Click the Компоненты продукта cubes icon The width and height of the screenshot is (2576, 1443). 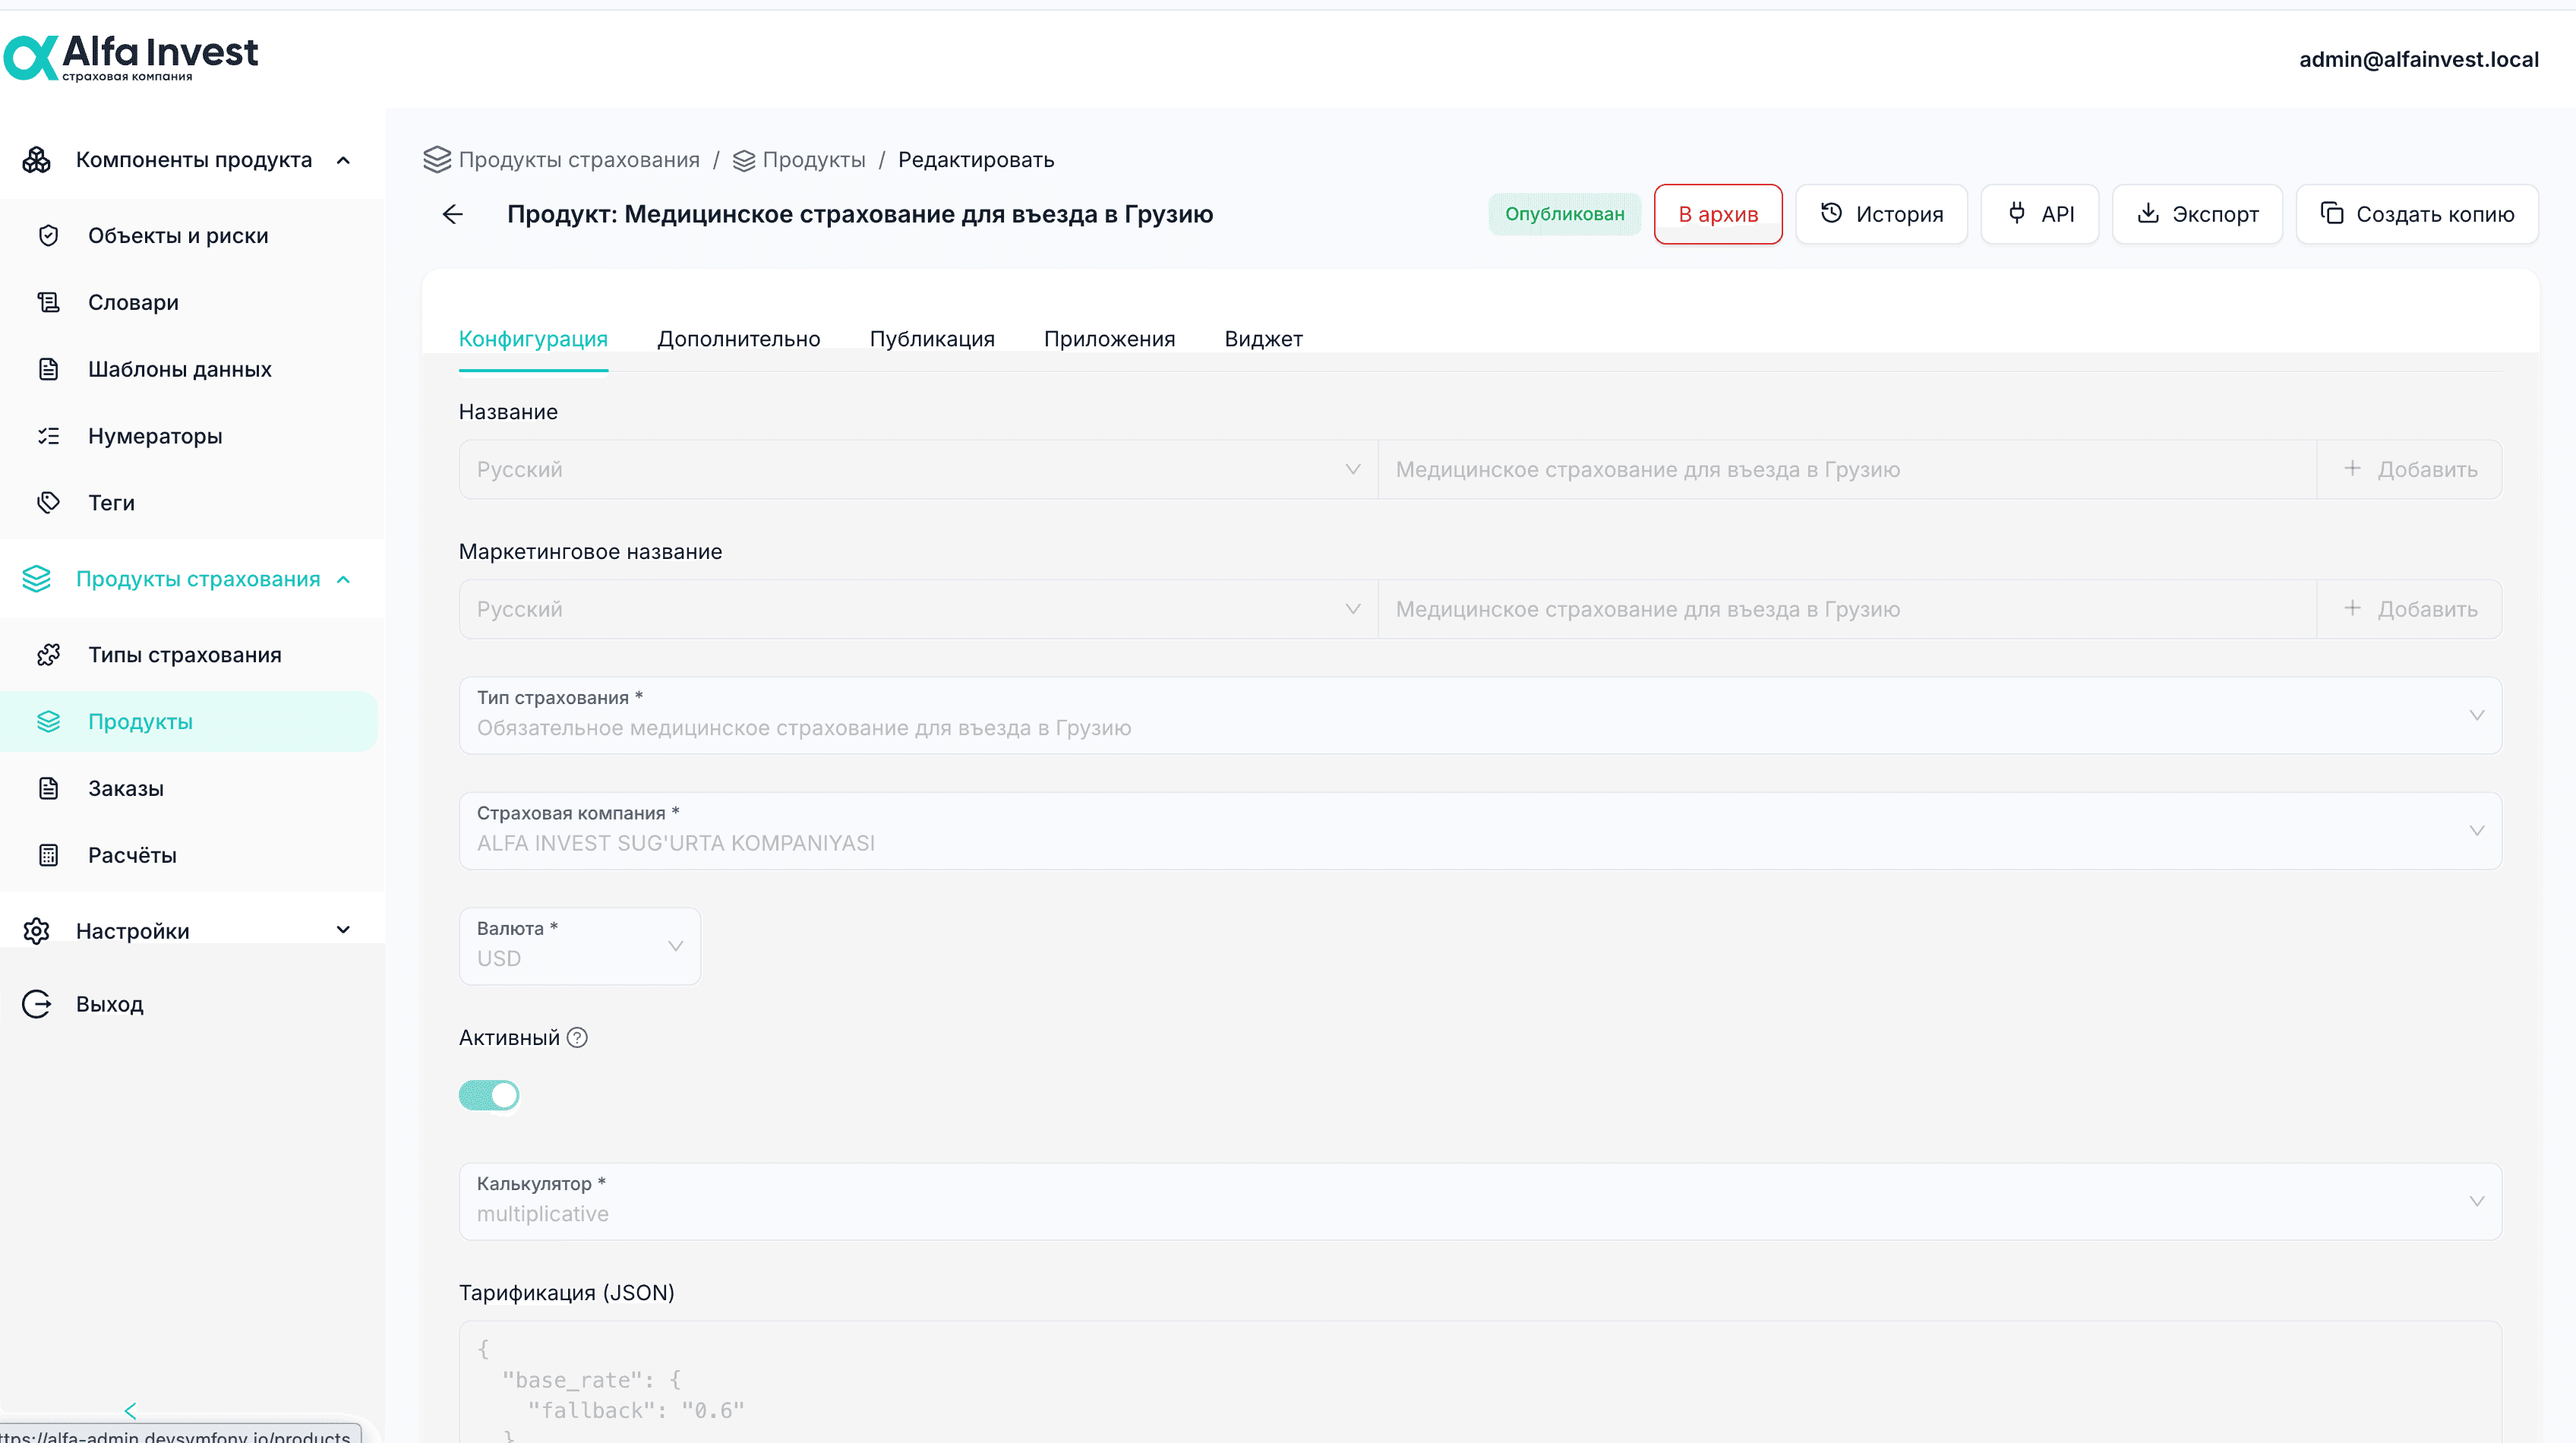pos(37,160)
